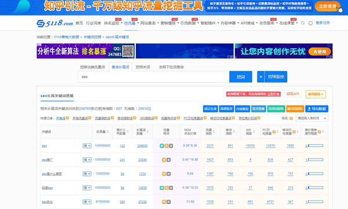
Task: Click the blue 挖词 search button
Action: point(241,77)
